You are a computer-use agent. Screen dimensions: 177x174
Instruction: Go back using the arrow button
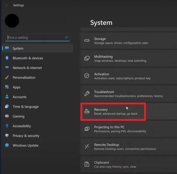click(x=7, y=5)
